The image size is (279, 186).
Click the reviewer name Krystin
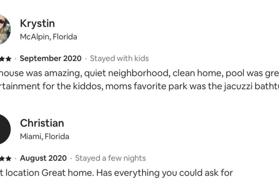pyautogui.click(x=37, y=23)
